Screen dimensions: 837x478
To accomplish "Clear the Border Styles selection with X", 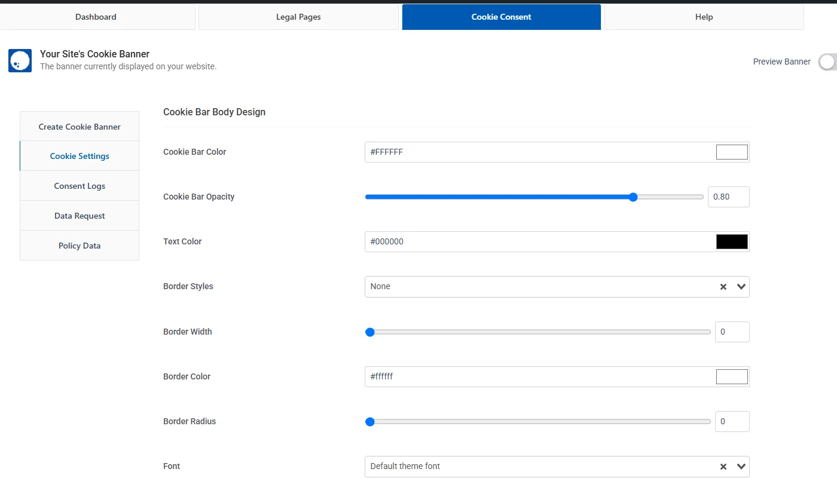I will pos(723,287).
